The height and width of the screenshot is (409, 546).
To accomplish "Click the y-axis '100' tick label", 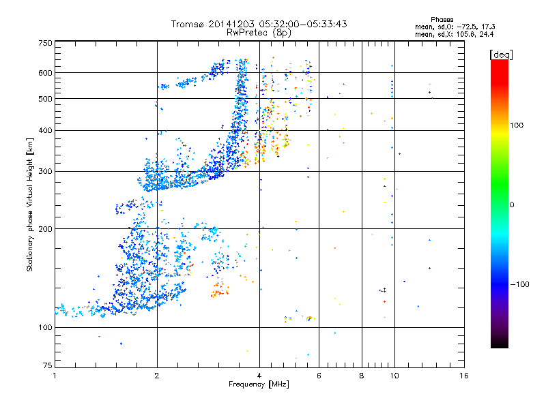I will coord(45,328).
